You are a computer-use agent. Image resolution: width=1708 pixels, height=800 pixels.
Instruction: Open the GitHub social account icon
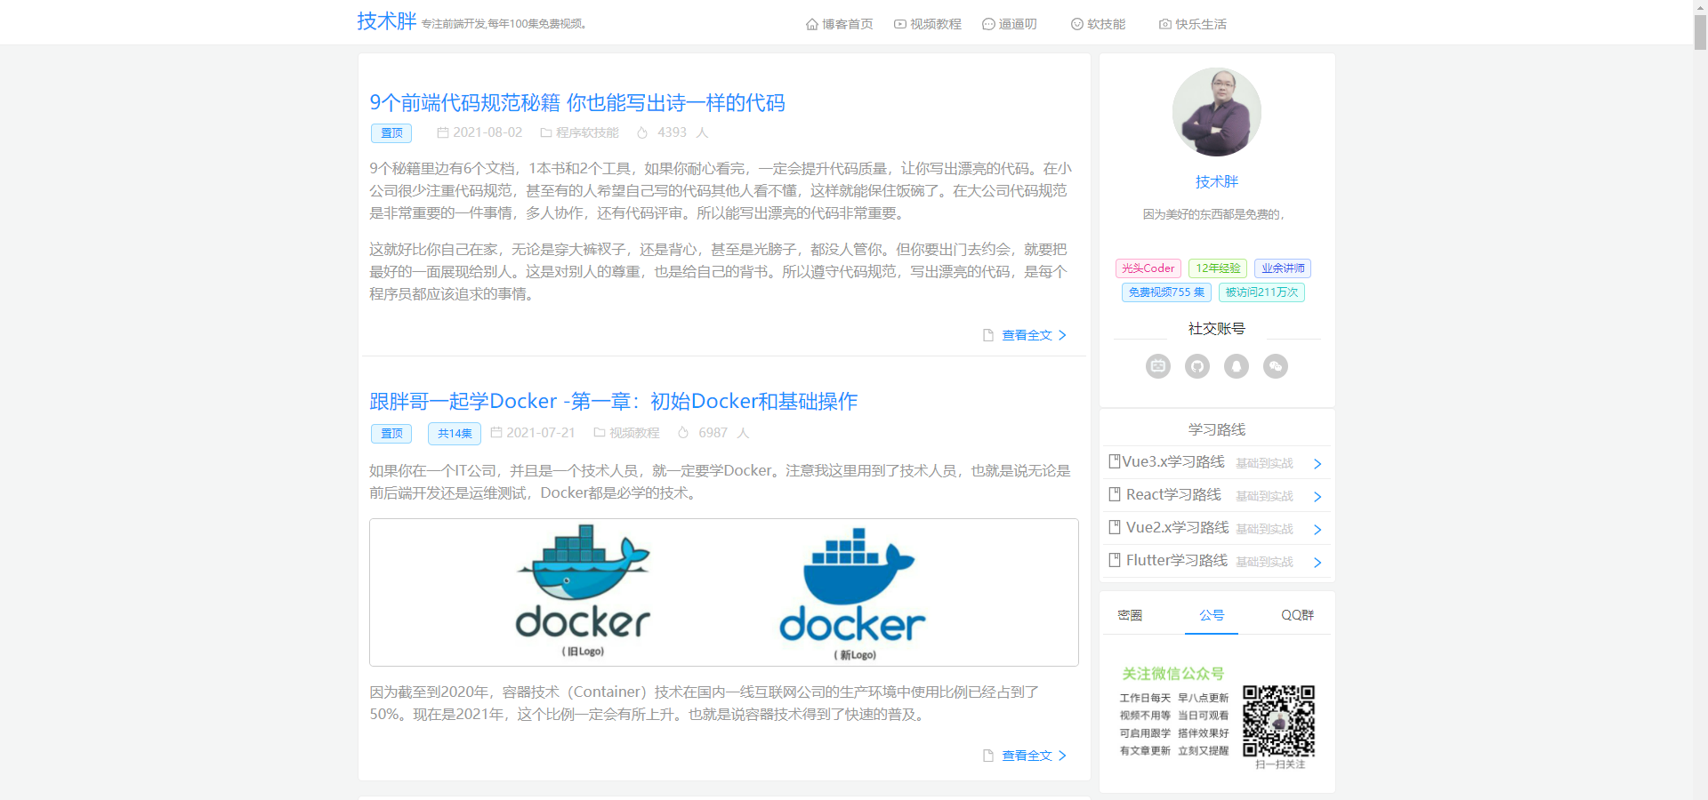click(x=1197, y=366)
